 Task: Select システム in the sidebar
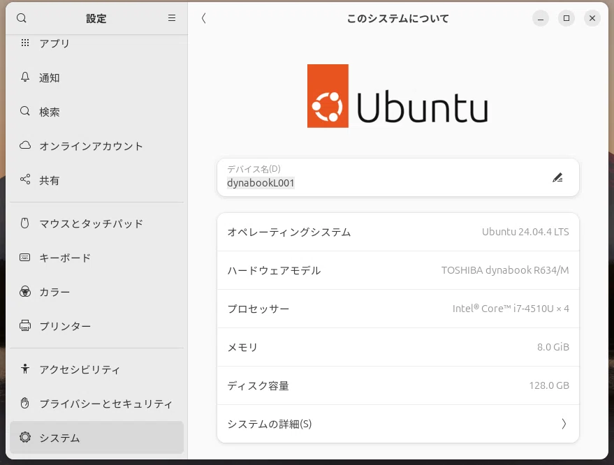(96, 437)
